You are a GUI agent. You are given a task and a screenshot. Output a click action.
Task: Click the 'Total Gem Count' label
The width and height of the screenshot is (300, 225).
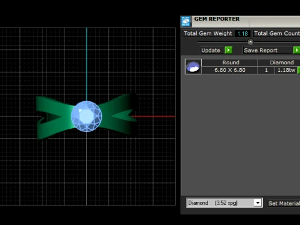277,34
